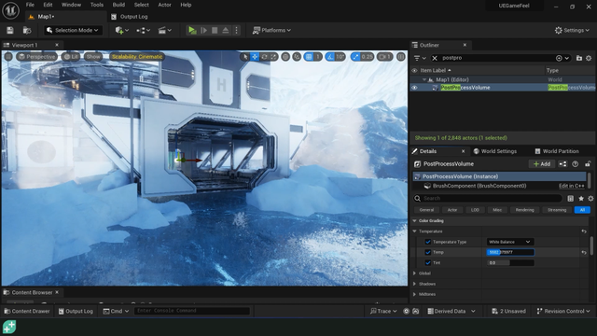Select the rotate gizmo tool in viewport
The image size is (597, 336).
[264, 57]
